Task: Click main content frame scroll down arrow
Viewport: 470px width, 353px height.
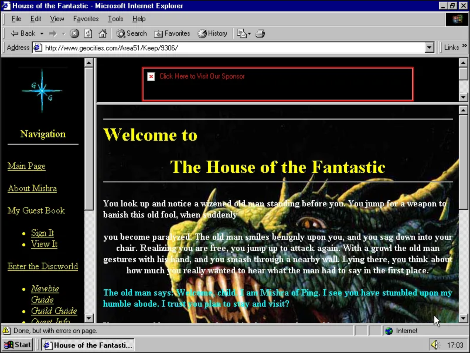Action: (463, 318)
